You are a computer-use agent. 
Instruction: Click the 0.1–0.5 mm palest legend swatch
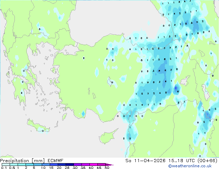[x=6, y=165]
